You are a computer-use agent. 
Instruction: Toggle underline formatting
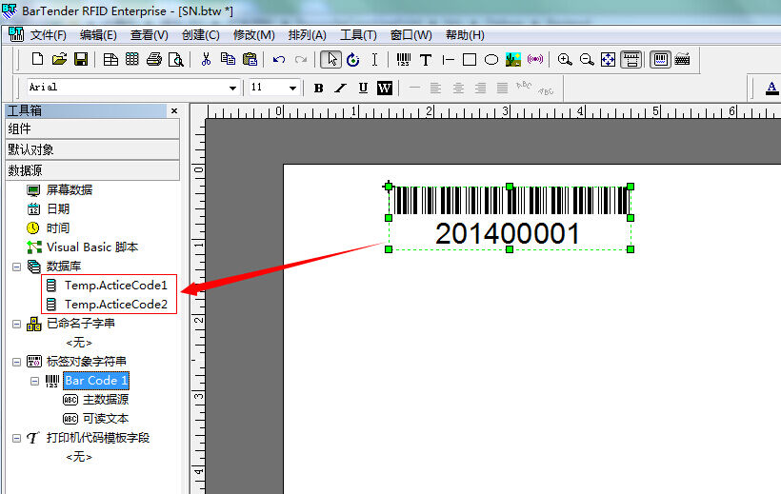(x=363, y=89)
